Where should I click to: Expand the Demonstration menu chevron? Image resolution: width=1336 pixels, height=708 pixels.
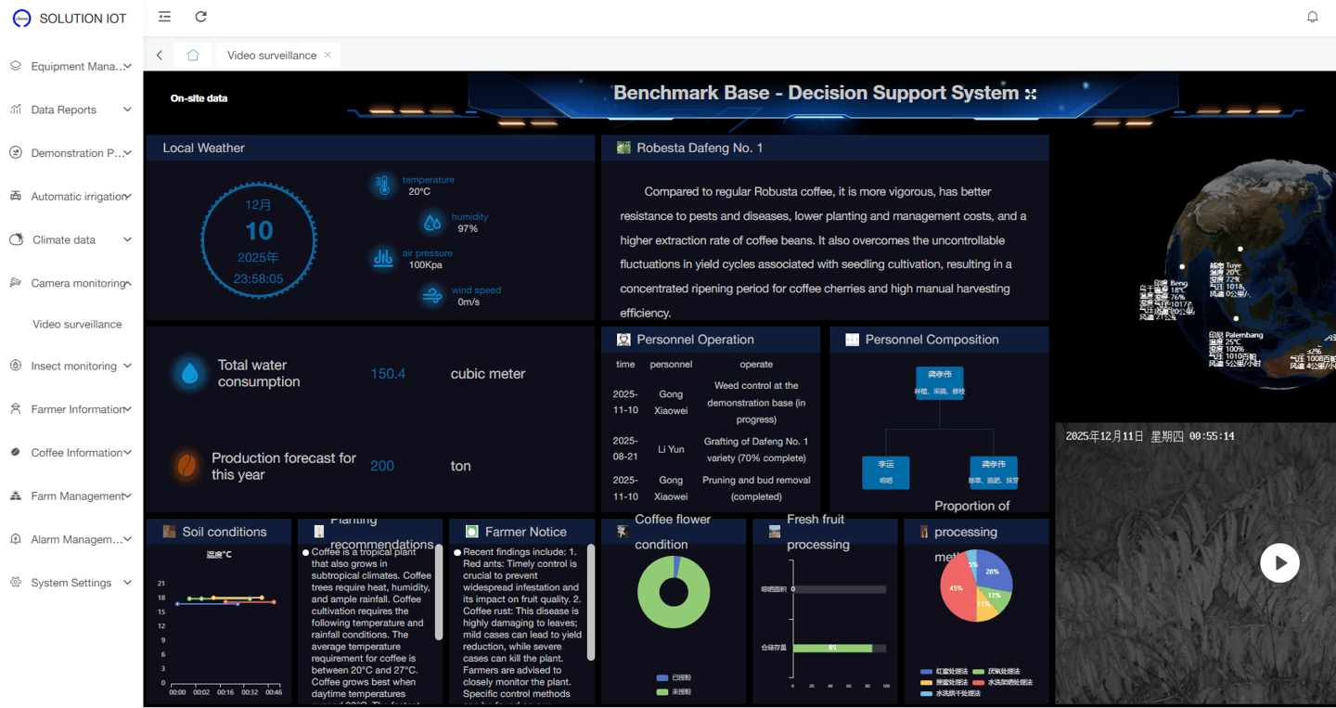coord(127,153)
